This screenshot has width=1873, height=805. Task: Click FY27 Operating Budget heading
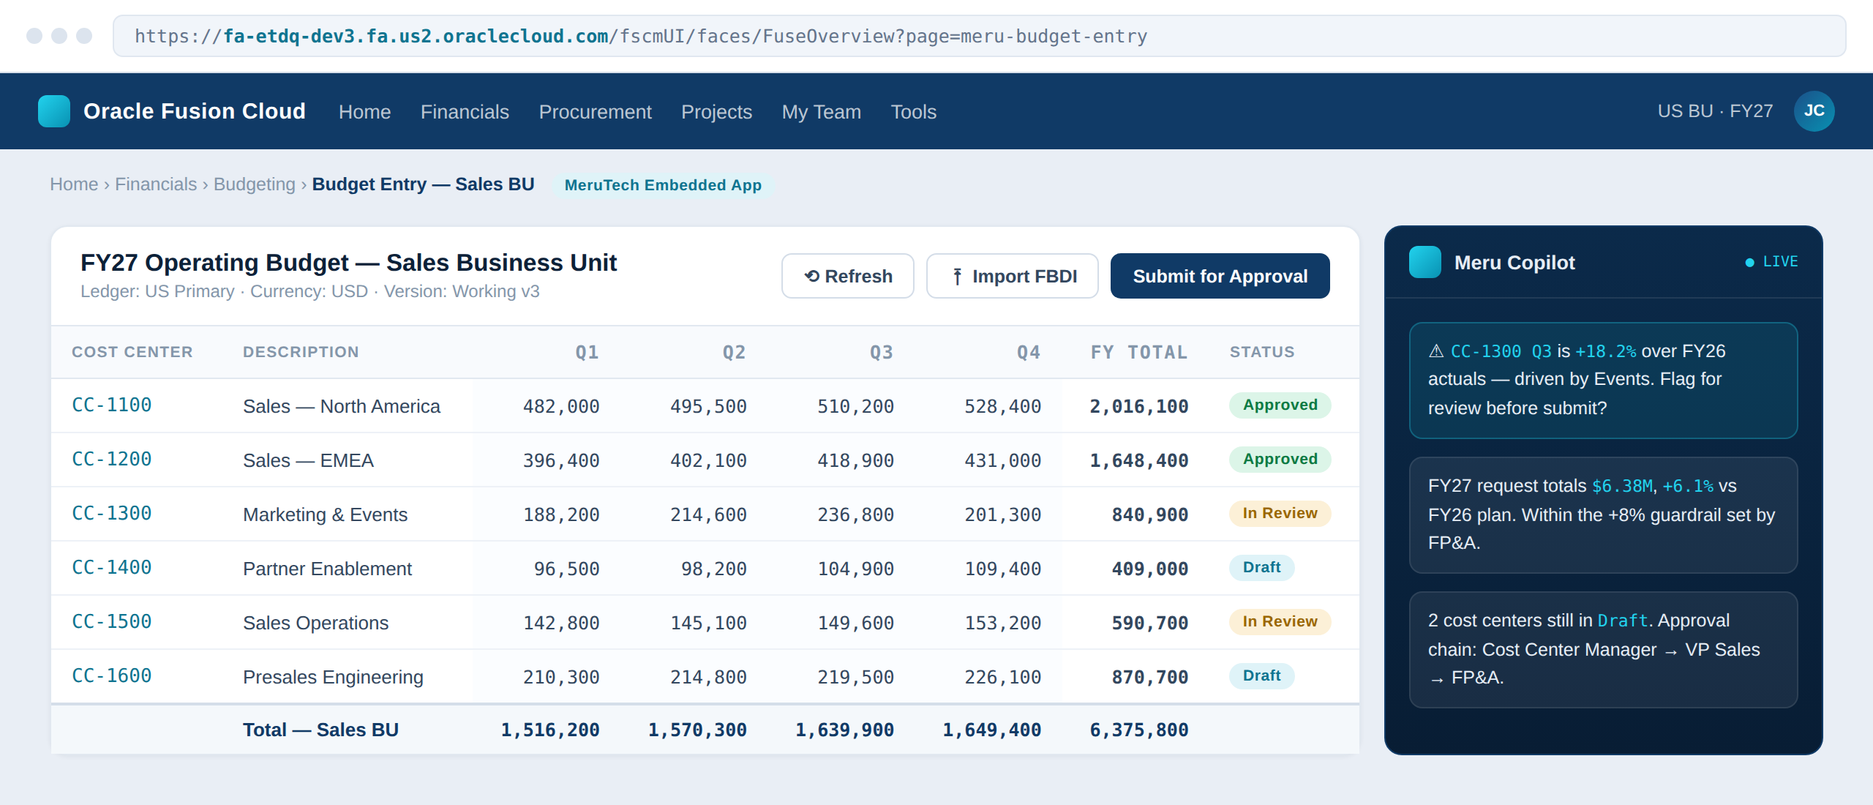[x=348, y=263]
